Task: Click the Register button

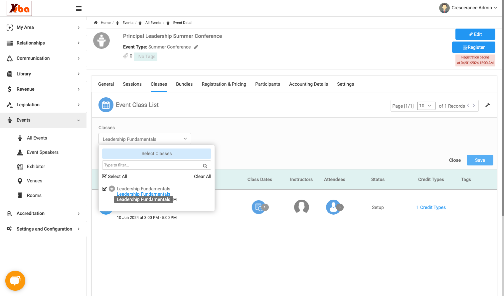Action: (473, 47)
